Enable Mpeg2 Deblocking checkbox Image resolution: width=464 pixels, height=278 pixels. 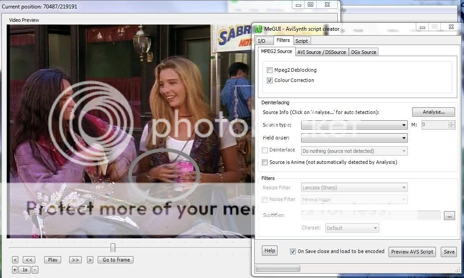[269, 70]
